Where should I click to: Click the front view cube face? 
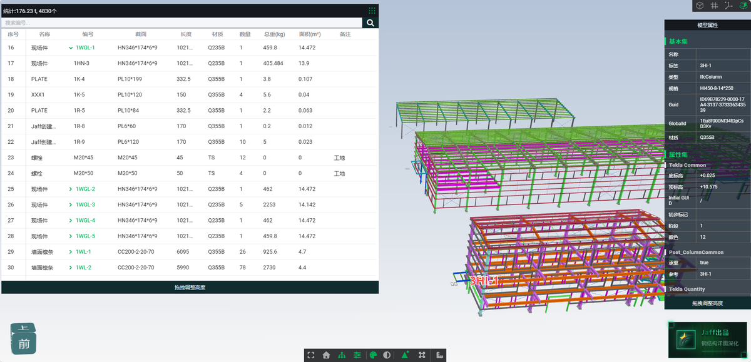(x=24, y=343)
